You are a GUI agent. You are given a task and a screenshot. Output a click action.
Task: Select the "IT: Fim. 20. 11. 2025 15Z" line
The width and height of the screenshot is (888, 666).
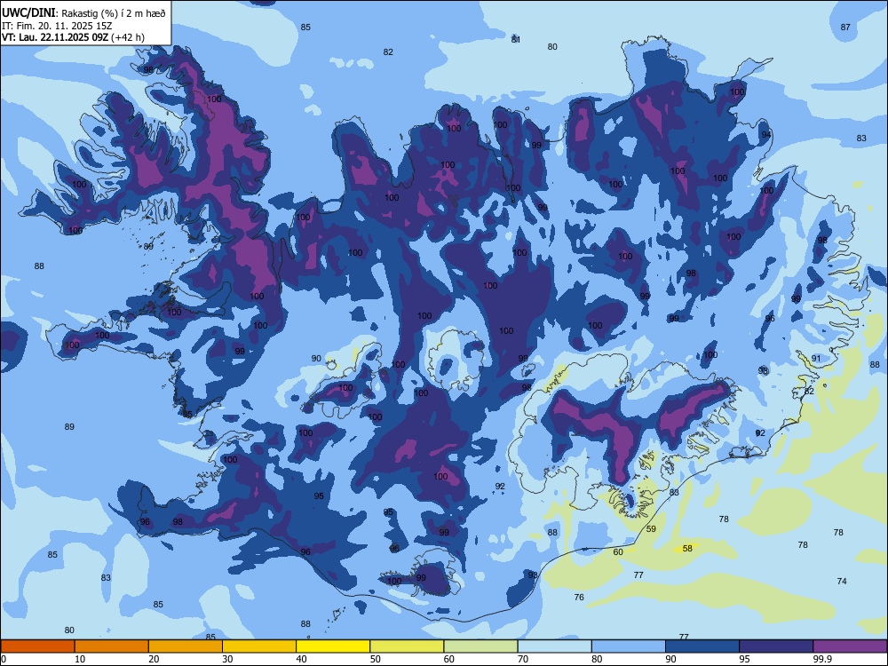click(x=57, y=26)
